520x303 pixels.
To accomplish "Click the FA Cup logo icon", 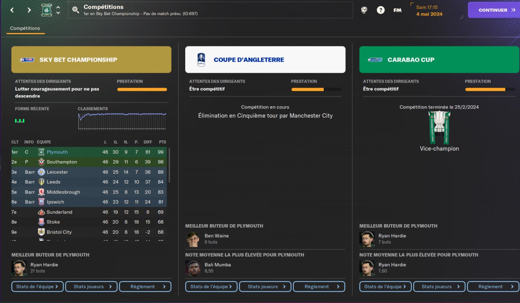I will pyautogui.click(x=201, y=60).
